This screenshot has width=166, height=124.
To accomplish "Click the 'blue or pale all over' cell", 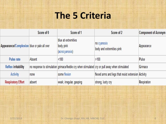I will pos(43,46).
